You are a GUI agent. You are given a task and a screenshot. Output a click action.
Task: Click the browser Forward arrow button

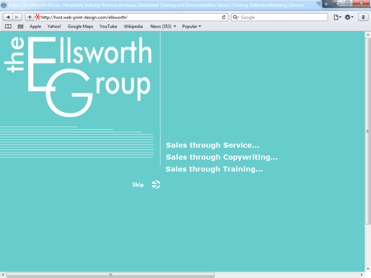[17, 17]
